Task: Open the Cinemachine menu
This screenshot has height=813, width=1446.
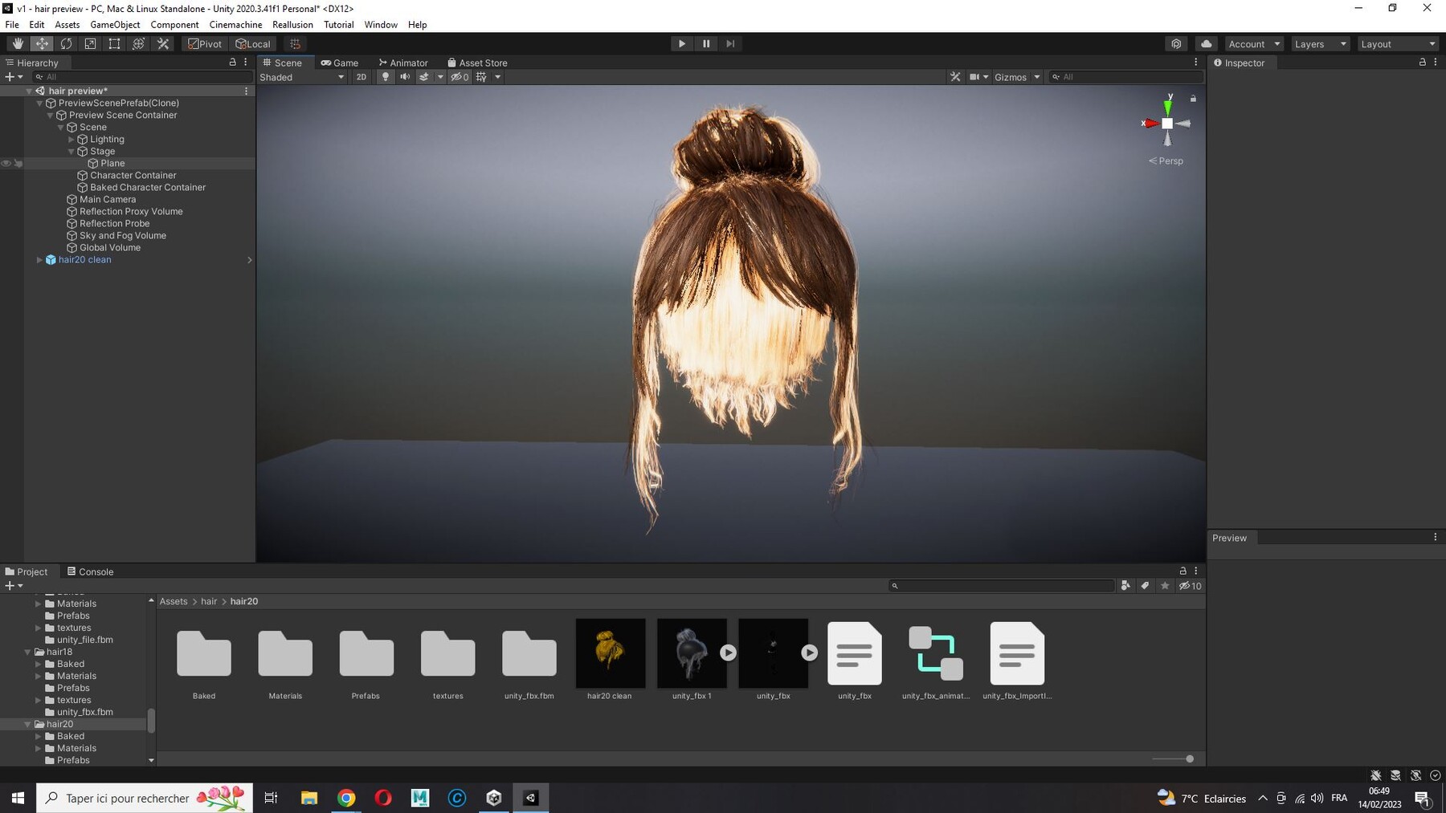Action: [x=235, y=25]
